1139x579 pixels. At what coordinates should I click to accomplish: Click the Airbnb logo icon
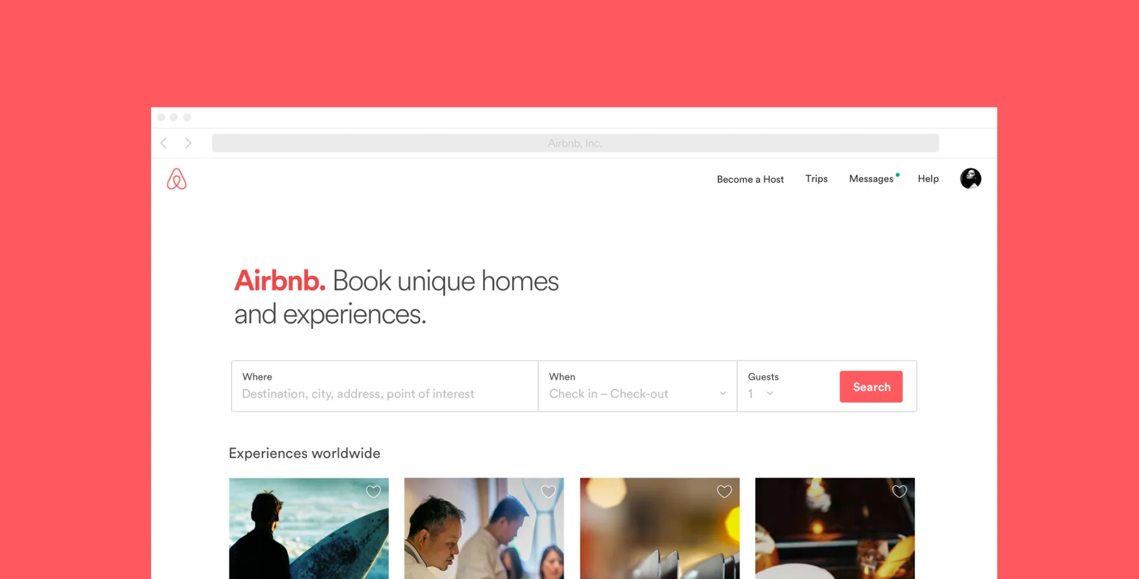pyautogui.click(x=176, y=179)
